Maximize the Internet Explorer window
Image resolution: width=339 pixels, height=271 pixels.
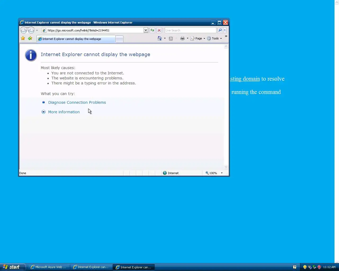tap(219, 22)
